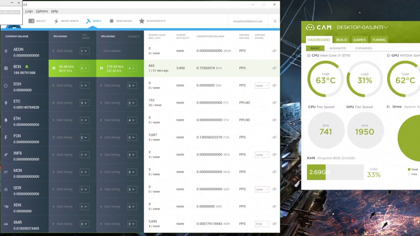Click the CPU load gauge in CAM

click(x=365, y=79)
